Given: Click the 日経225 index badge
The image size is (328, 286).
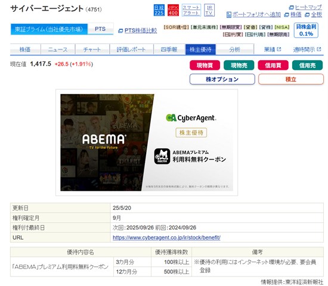Looking at the screenshot, I should click(159, 10).
